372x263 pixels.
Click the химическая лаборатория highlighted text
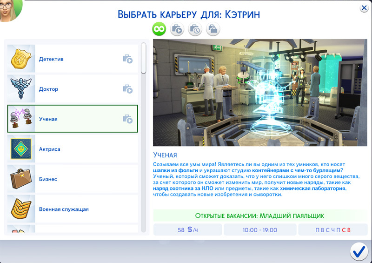coord(312,189)
